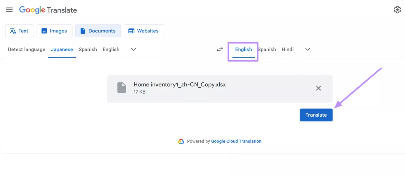The height and width of the screenshot is (175, 405).
Task: Select Japanese as source language
Action: [62, 49]
